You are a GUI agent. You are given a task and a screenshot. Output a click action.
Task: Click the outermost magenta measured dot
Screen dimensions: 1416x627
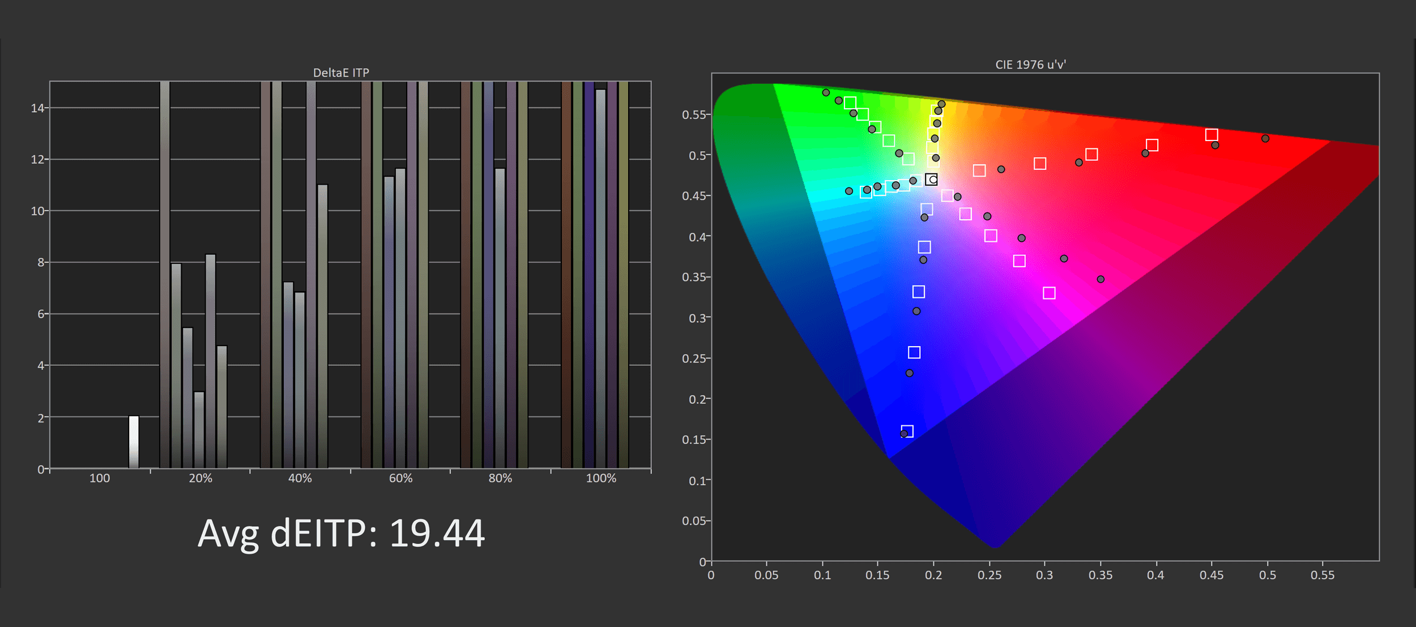1101,279
